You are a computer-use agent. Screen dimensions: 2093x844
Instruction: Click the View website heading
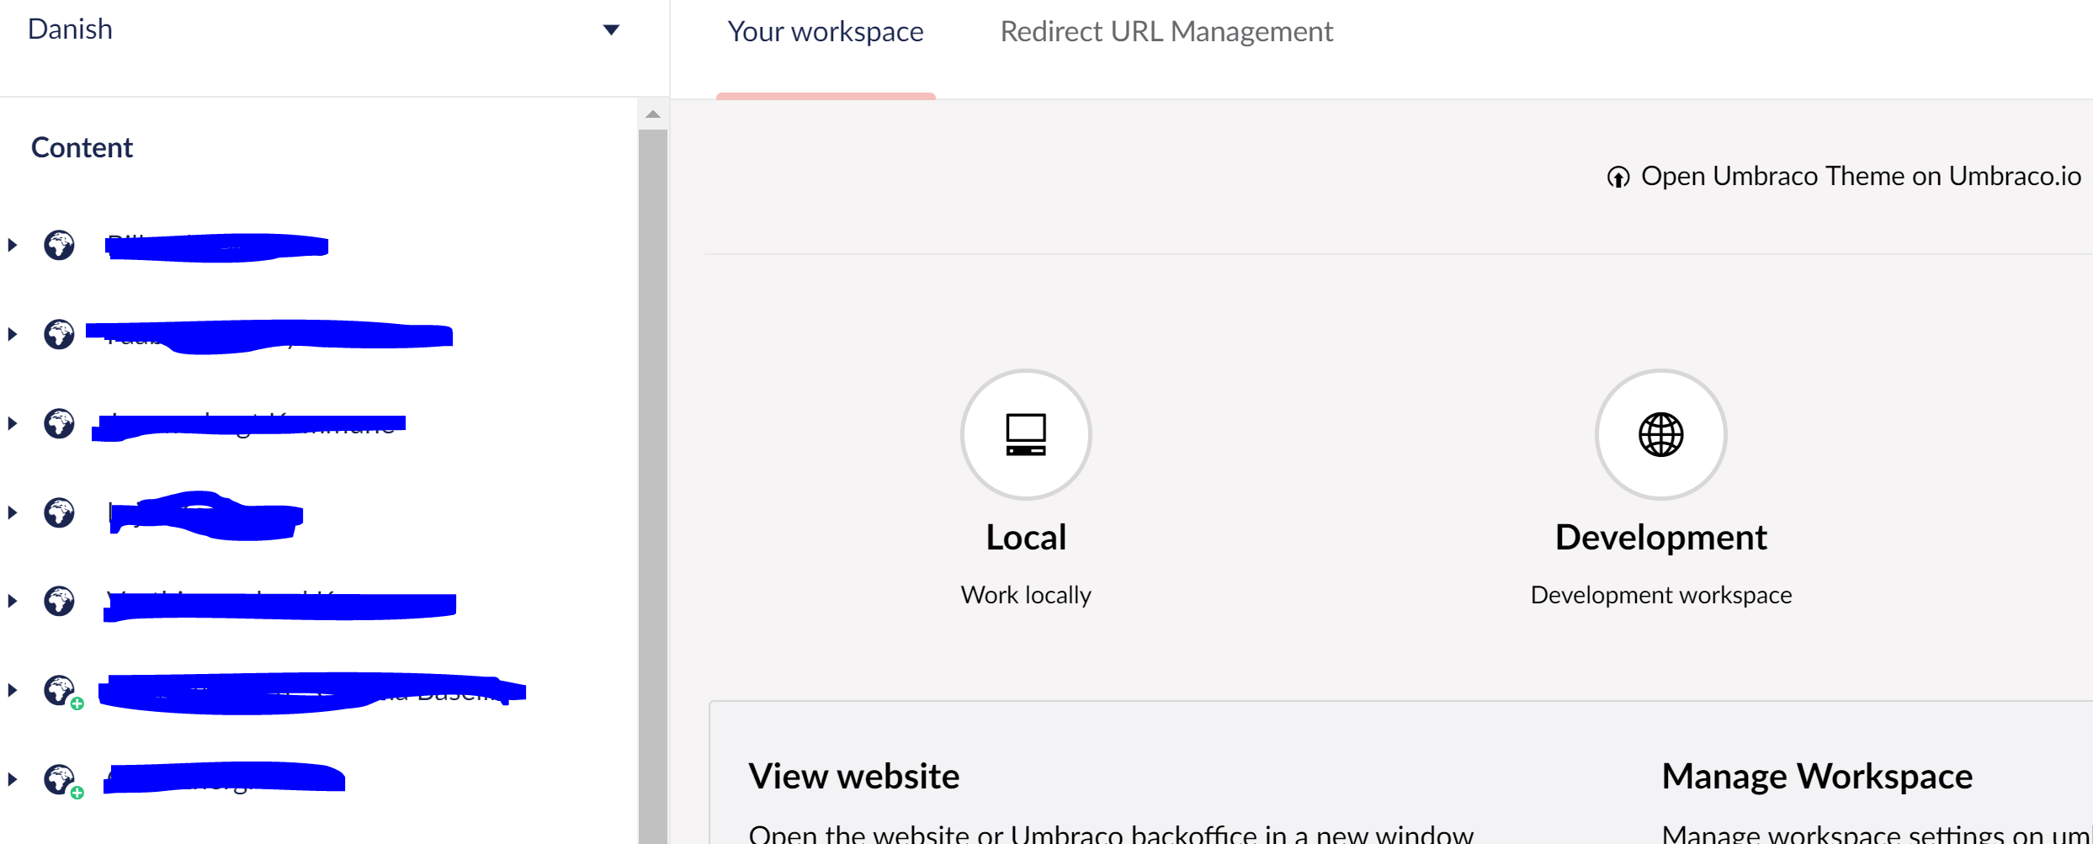click(x=853, y=775)
